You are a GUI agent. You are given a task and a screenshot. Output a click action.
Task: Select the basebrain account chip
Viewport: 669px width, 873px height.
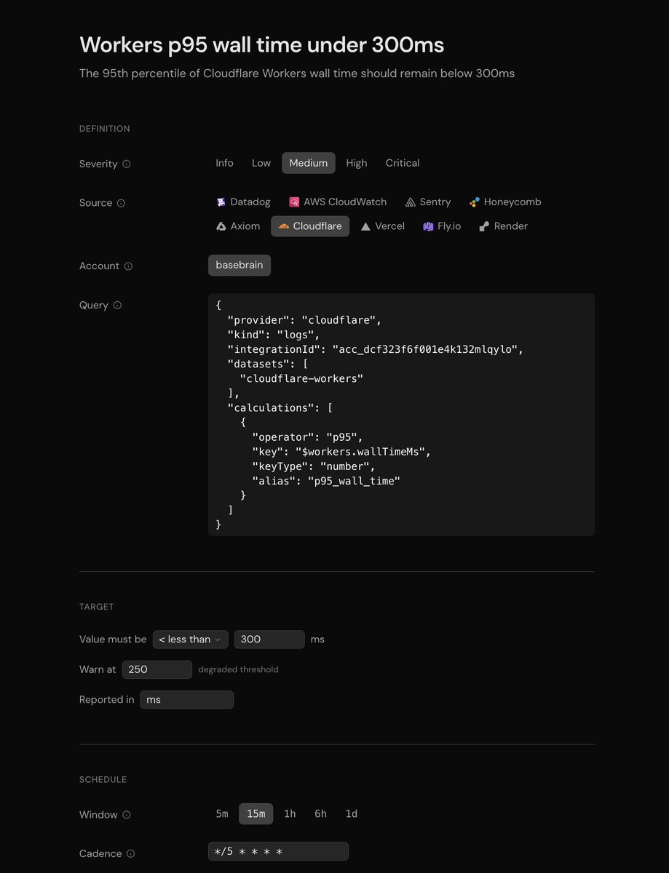click(240, 266)
